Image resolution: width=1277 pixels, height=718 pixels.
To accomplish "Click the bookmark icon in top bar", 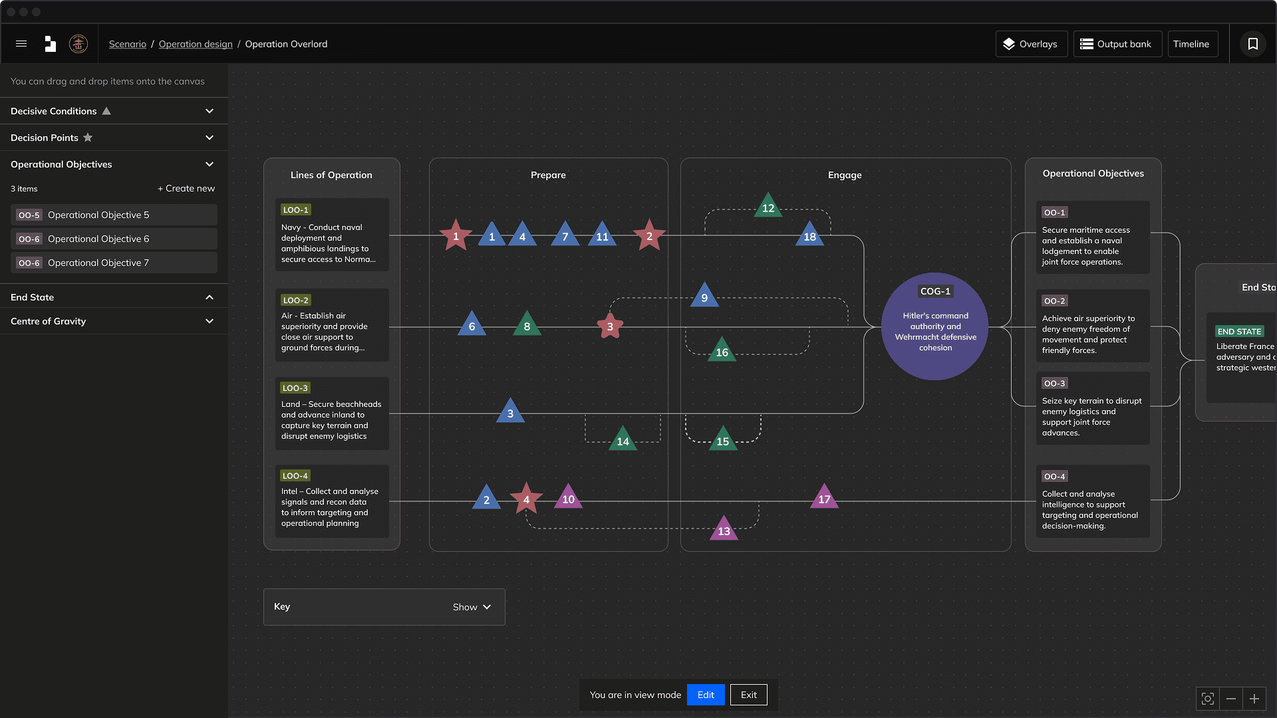I will click(1252, 44).
